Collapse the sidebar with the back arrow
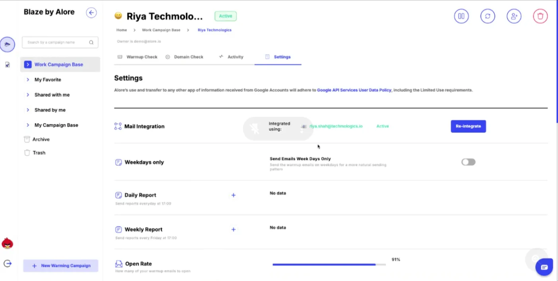 [x=91, y=13]
